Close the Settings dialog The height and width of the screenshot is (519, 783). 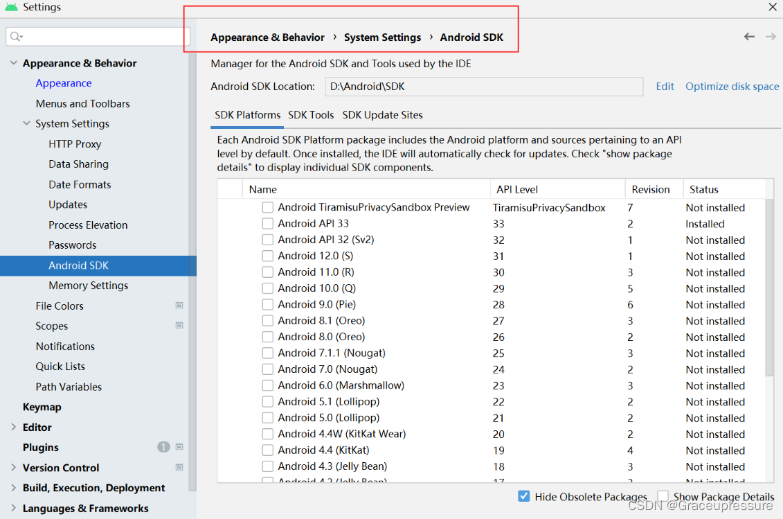tap(772, 6)
